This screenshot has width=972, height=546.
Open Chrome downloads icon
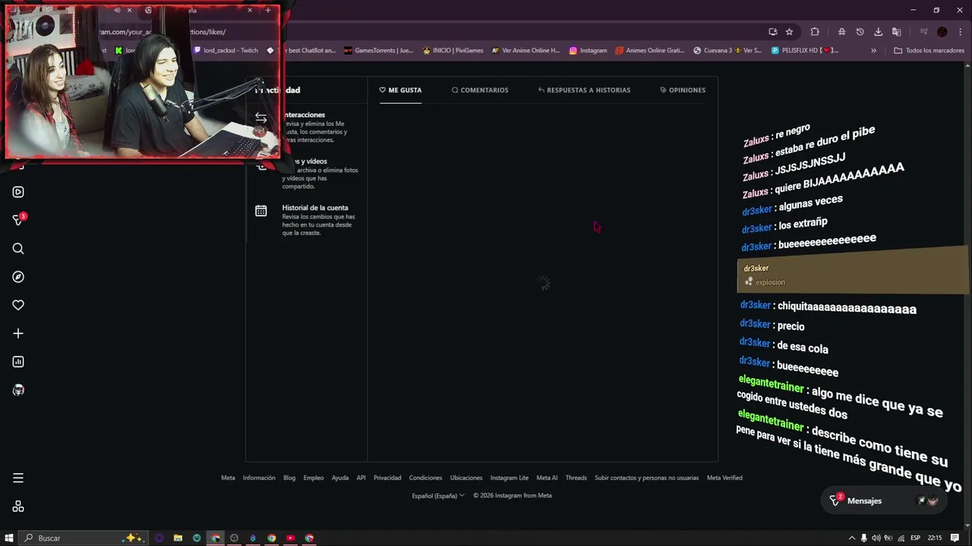tap(878, 32)
